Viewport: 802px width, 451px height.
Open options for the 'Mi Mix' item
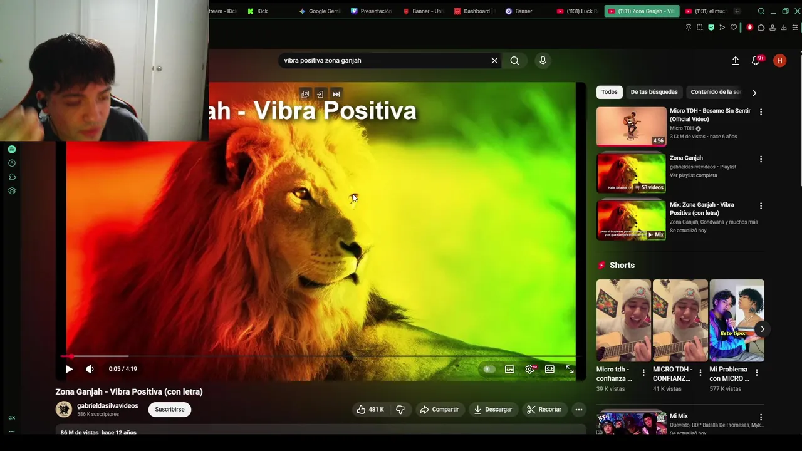[x=761, y=417]
